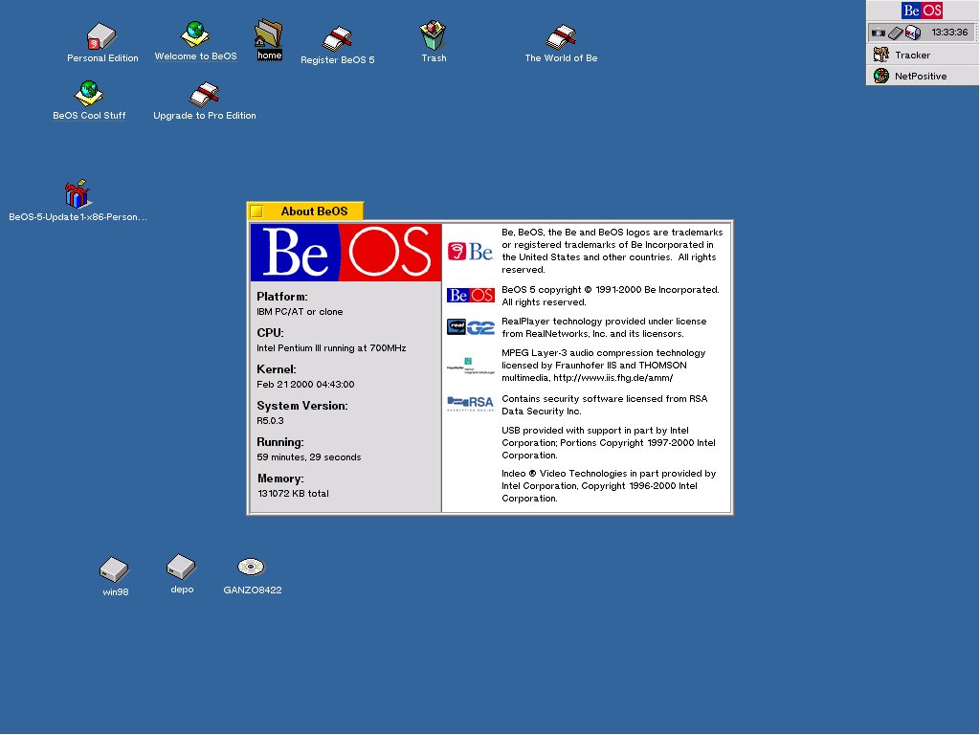This screenshot has width=980, height=735.
Task: Open the Register BeOS 5 icon
Action: pos(337,38)
